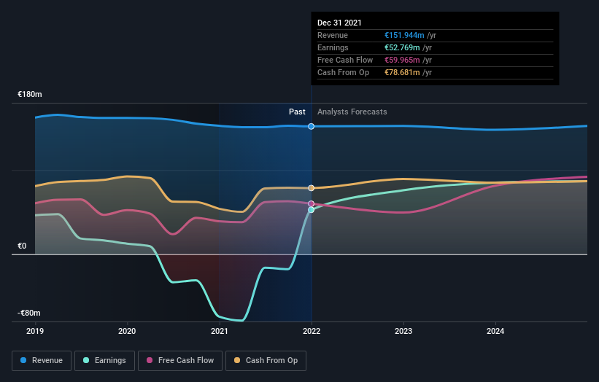The height and width of the screenshot is (382, 599).
Task: Click the blue Revenue data point at 2022
Action: coord(312,126)
